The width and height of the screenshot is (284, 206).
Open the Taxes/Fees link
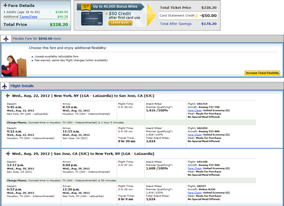(x=28, y=17)
